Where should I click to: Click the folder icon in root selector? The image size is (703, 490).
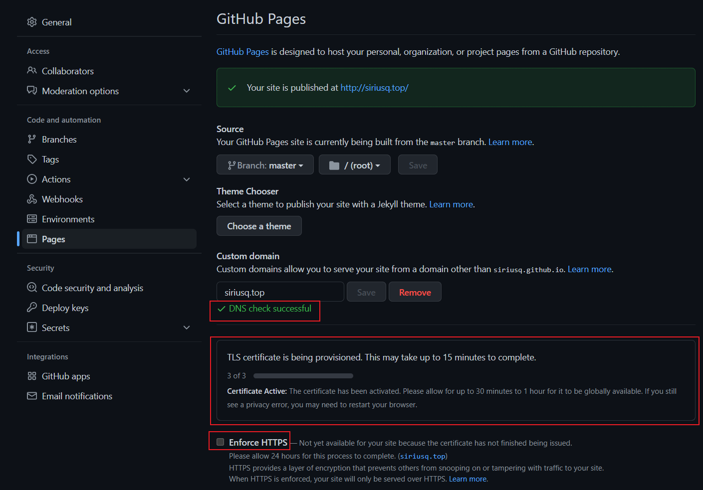coord(334,165)
